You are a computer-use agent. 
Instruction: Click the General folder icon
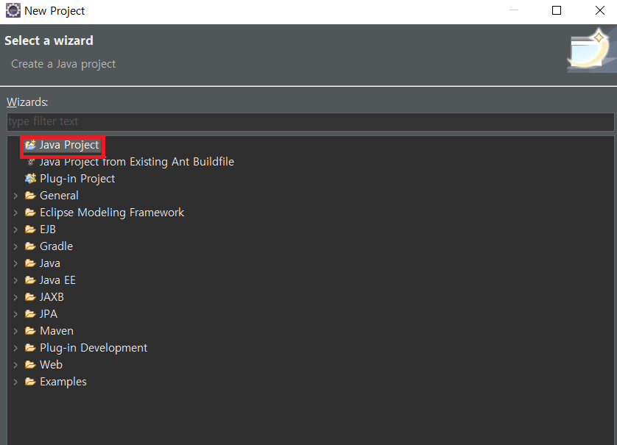click(30, 196)
